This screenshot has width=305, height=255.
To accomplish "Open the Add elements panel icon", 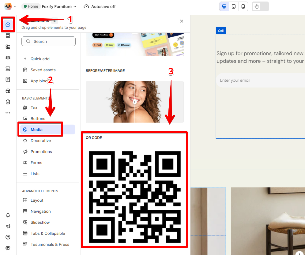I will pos(8,25).
